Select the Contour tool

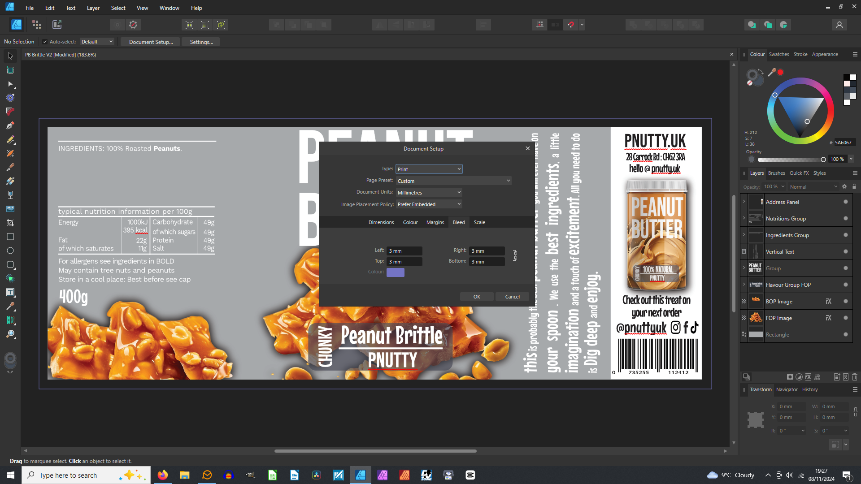click(x=10, y=98)
